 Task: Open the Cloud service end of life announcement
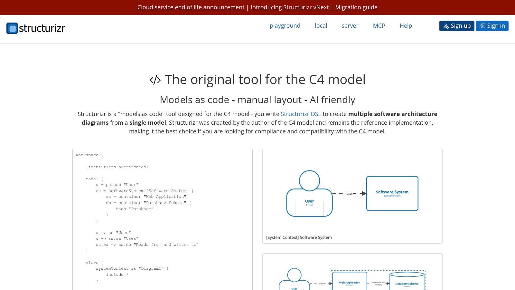(191, 7)
